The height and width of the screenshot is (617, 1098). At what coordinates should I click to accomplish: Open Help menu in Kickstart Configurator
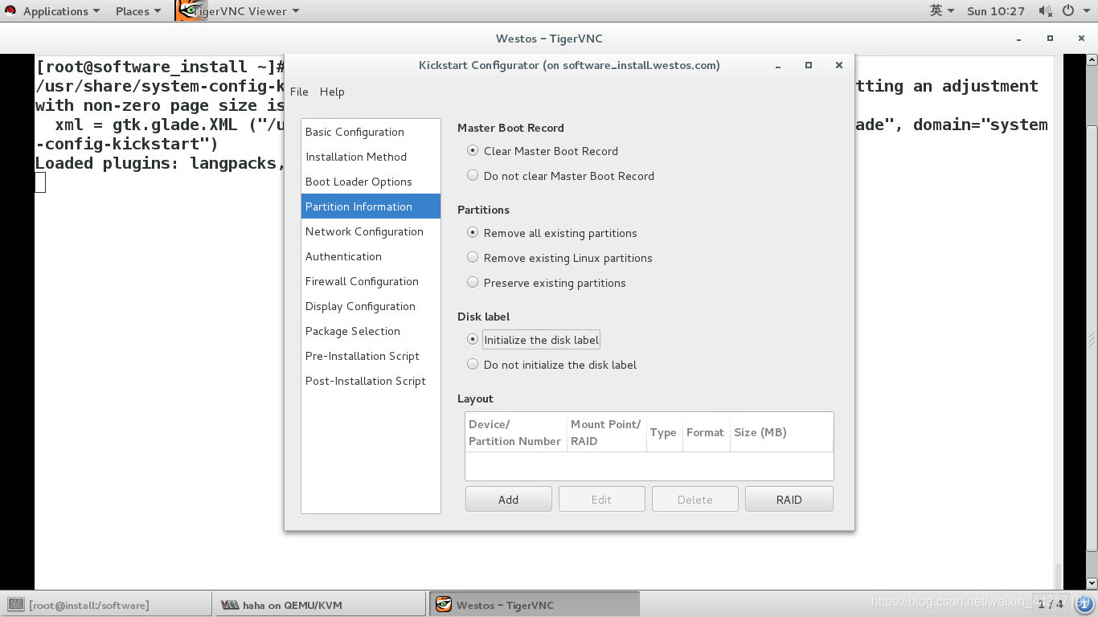(332, 92)
